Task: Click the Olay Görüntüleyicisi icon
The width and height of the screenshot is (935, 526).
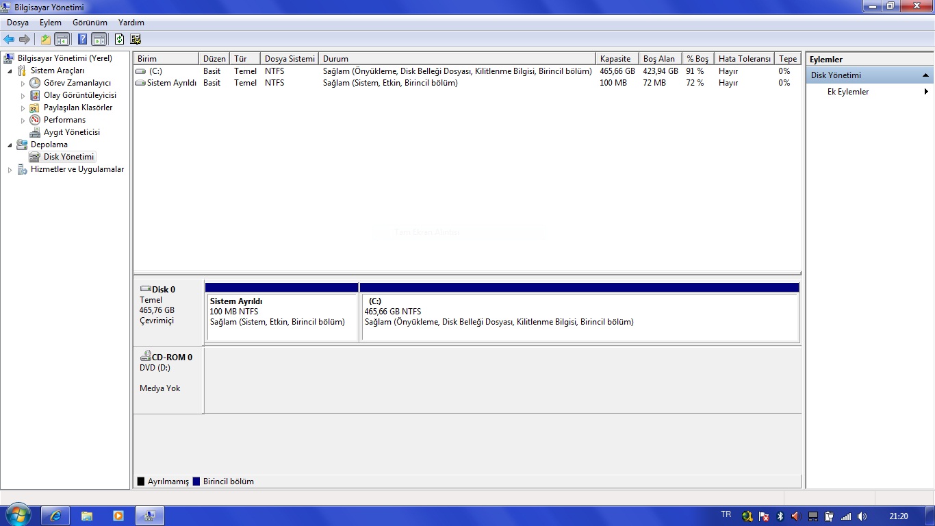Action: coord(35,95)
